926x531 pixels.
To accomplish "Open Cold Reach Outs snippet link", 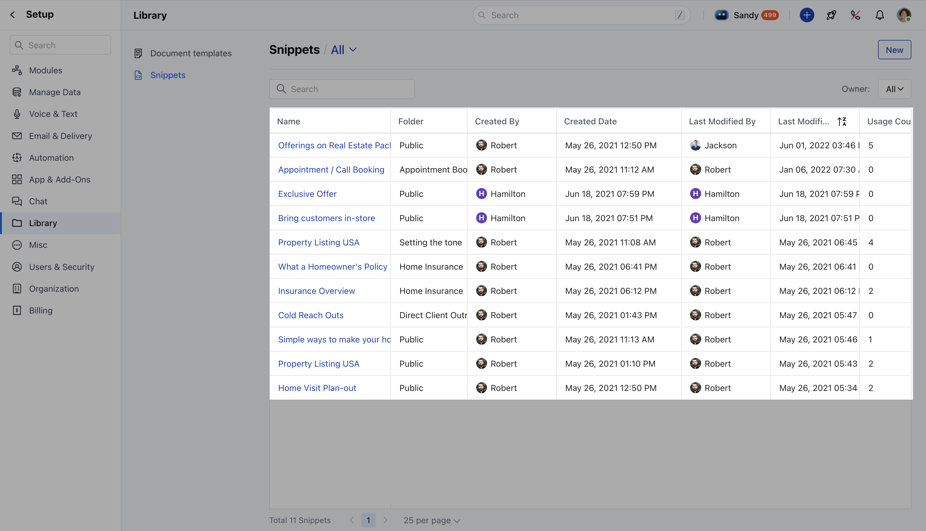I will (x=311, y=315).
